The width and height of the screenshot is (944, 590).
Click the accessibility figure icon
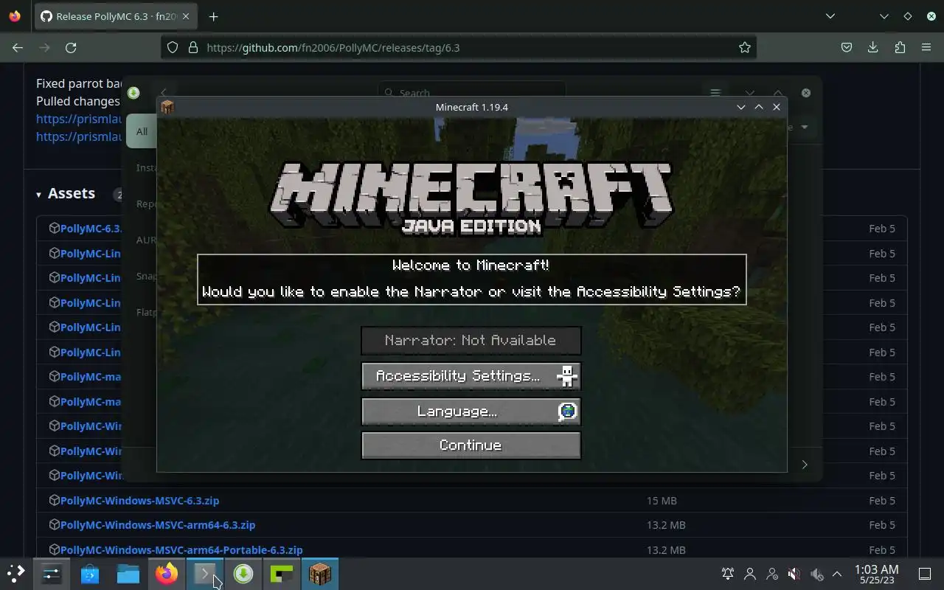[567, 376]
